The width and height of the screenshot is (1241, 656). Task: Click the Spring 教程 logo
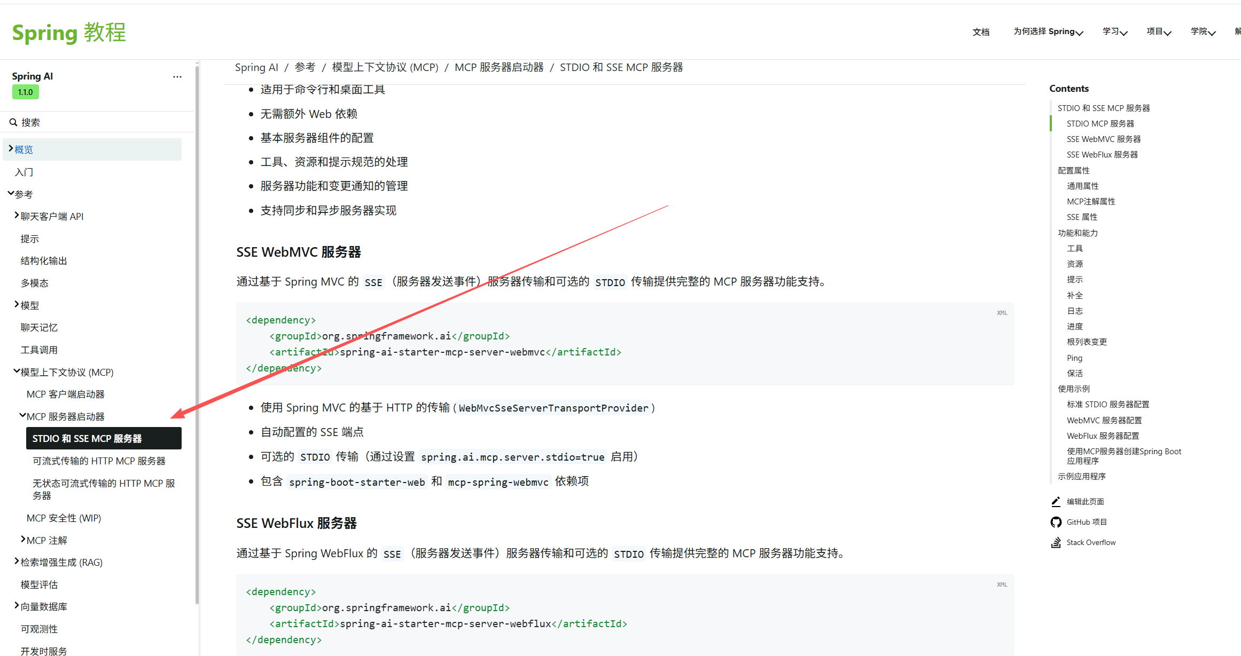69,33
